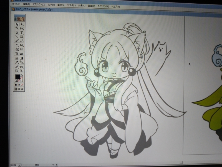The height and width of the screenshot is (167, 222).
Task: Open the 選択(S) menu
Action: point(61,5)
